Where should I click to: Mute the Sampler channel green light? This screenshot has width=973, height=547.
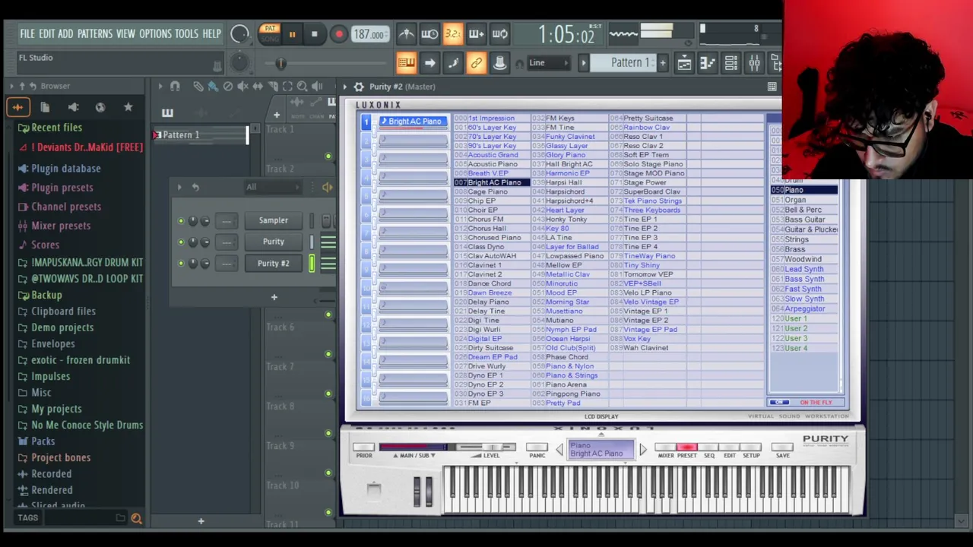[x=181, y=221]
